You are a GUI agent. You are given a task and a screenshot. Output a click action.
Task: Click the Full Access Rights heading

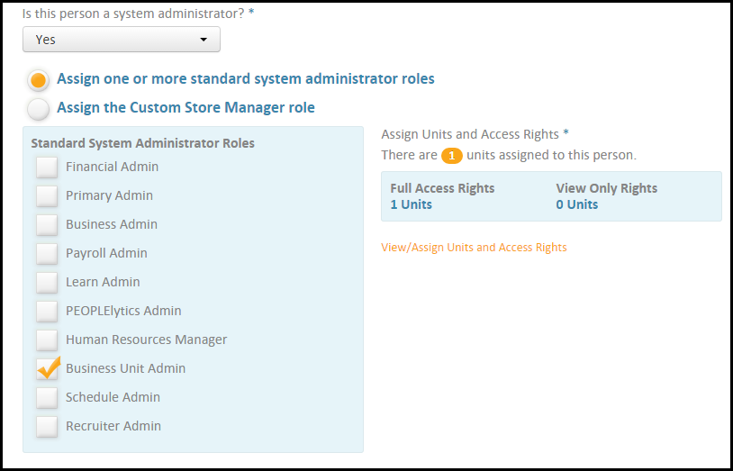442,188
